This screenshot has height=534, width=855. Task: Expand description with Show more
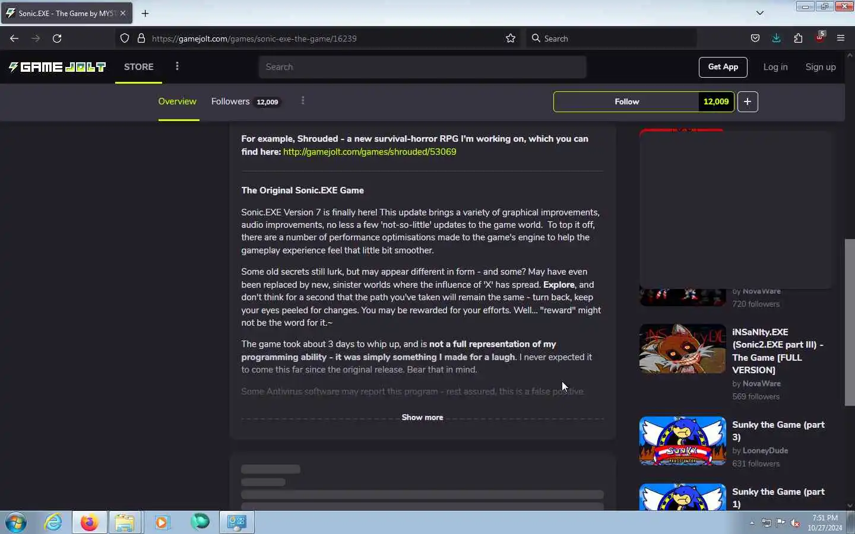(422, 418)
